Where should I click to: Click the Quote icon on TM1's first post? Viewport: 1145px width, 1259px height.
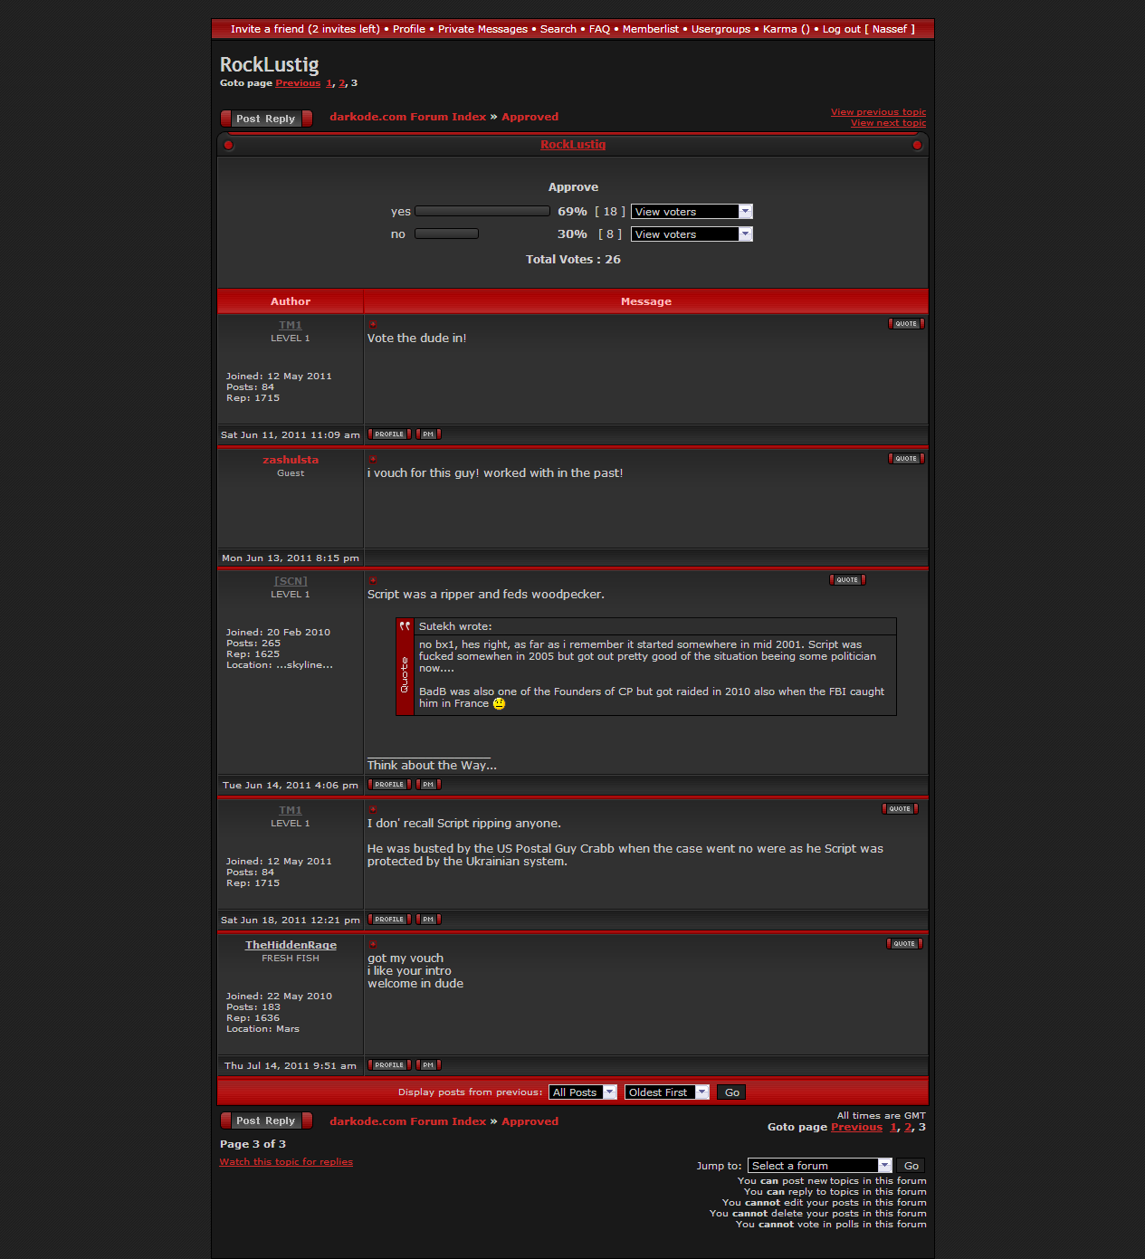click(x=905, y=324)
